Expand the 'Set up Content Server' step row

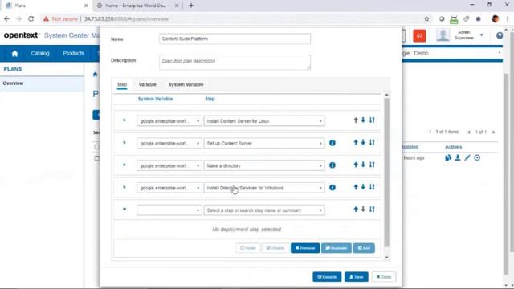point(124,143)
